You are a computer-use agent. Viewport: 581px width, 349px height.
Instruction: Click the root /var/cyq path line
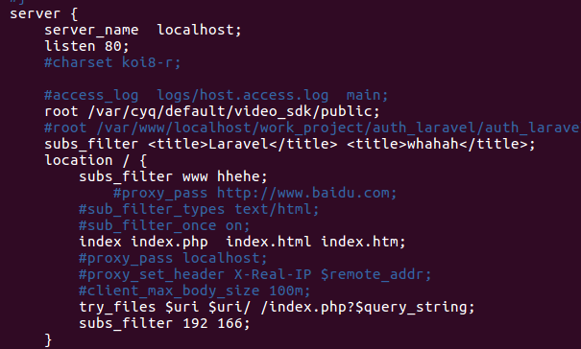click(212, 111)
